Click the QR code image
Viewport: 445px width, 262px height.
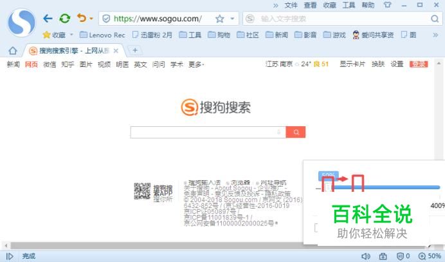tap(142, 191)
